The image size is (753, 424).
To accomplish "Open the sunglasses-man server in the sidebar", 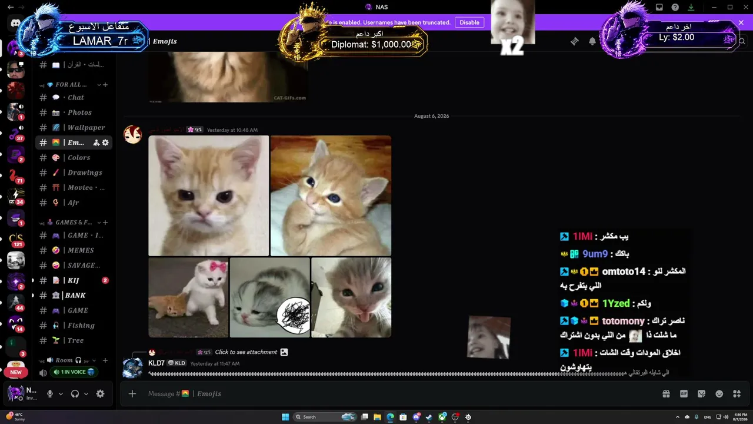I will [x=16, y=71].
